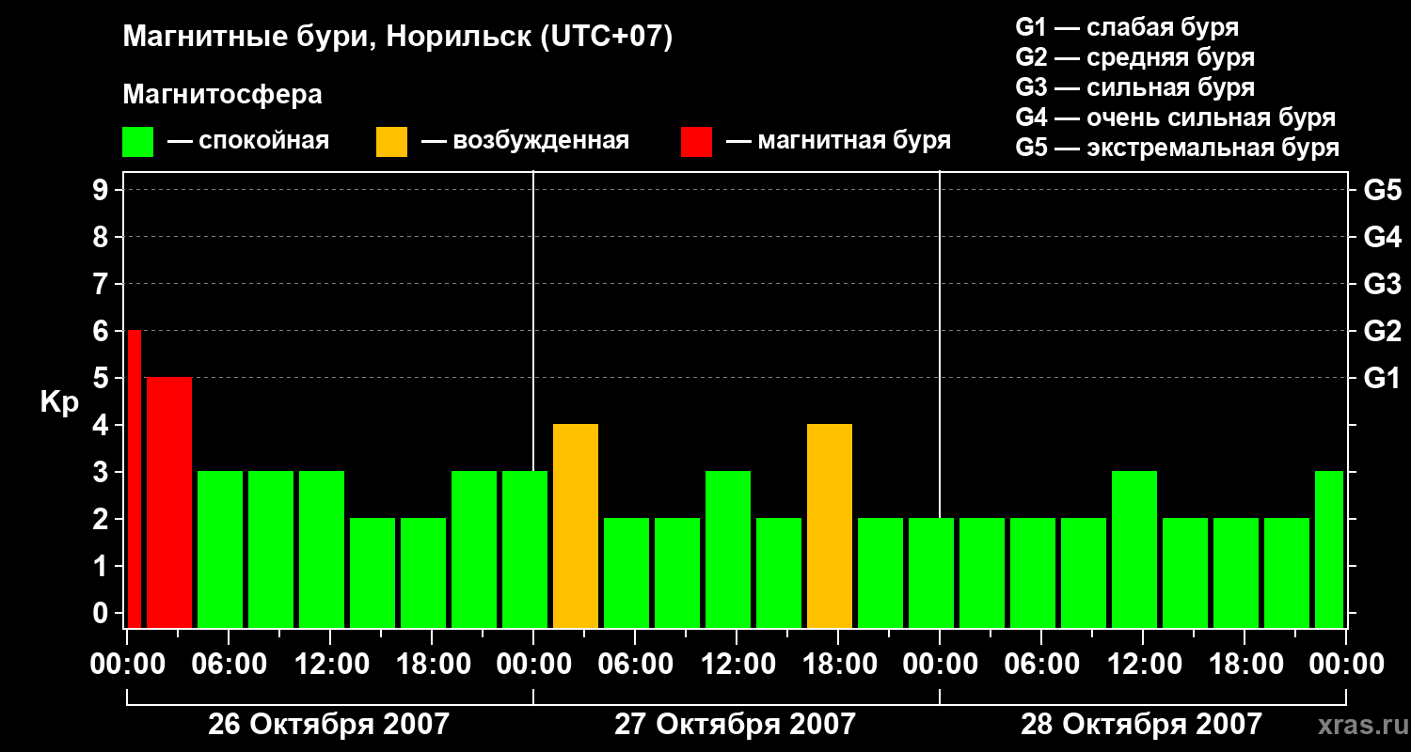
Task: Click the orange 'возбужденная' legend swatch
Action: click(x=391, y=142)
